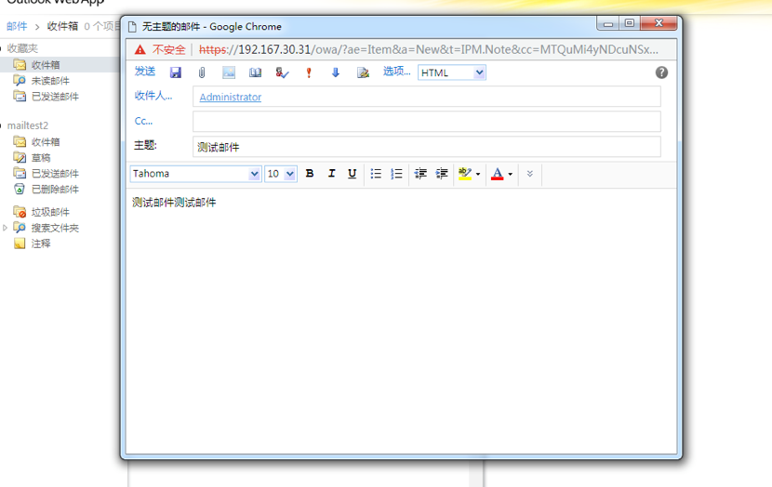Increase indent icon

click(x=442, y=174)
